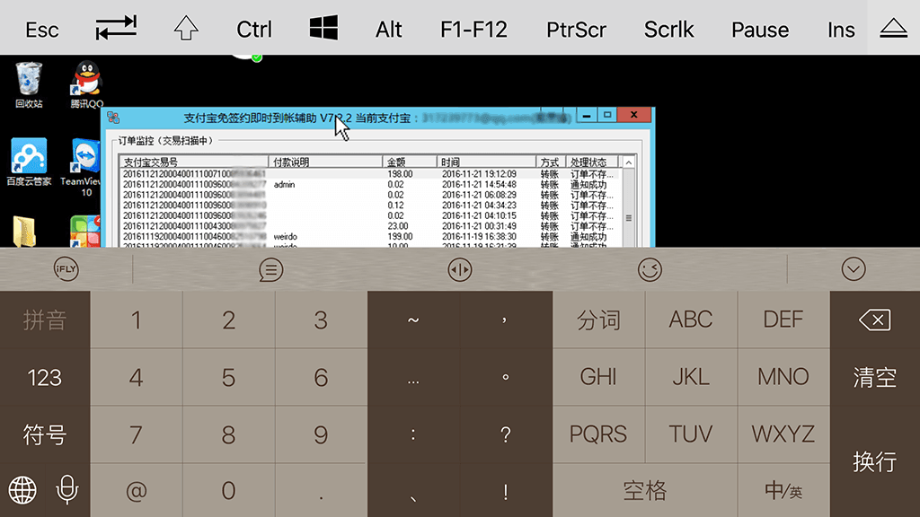Select the admin payment row
920x517 pixels.
(x=369, y=185)
